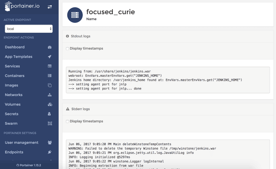Open Endpoints settings page

[x=14, y=152]
